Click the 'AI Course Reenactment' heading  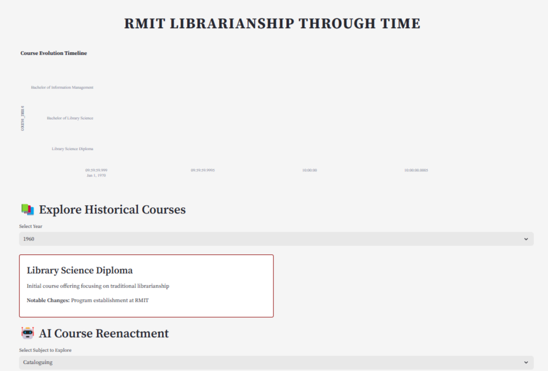coord(103,333)
